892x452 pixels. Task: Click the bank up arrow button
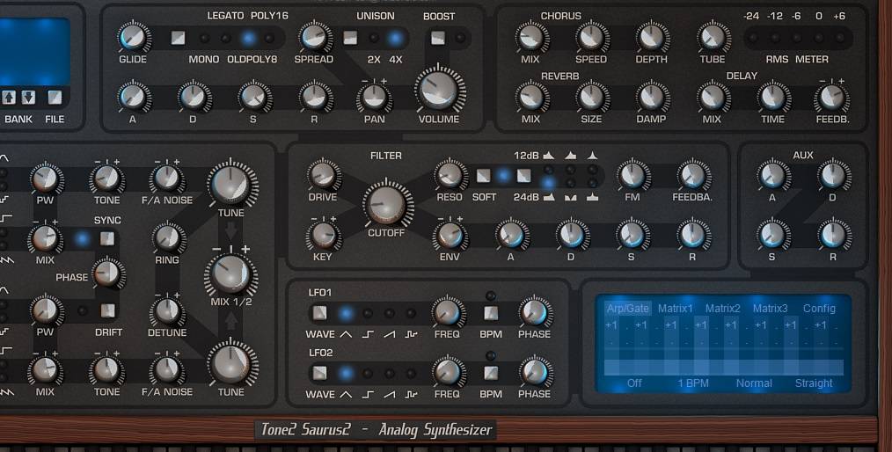click(x=10, y=98)
